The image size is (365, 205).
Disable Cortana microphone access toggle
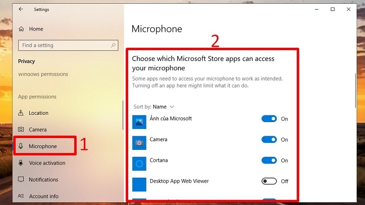pyautogui.click(x=269, y=160)
